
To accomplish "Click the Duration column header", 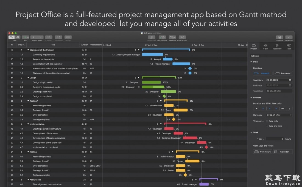I will 84,45.
